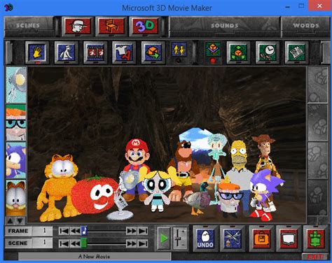The image size is (332, 263).
Task: Jump to first scene
Action: (x=64, y=243)
